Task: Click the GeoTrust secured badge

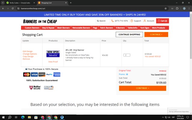Action: click(49, 88)
